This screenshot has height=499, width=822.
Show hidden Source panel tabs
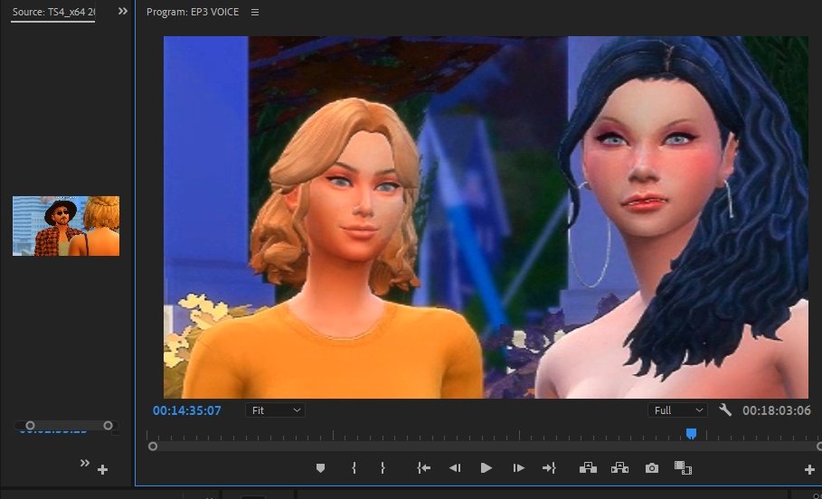(x=123, y=11)
